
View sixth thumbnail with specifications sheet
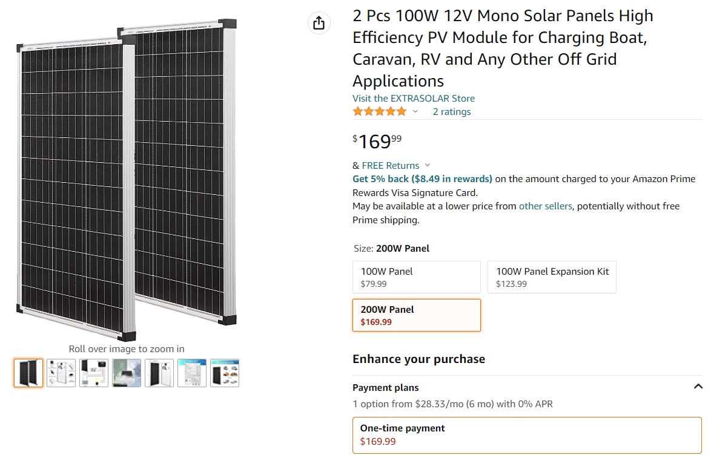pos(192,373)
